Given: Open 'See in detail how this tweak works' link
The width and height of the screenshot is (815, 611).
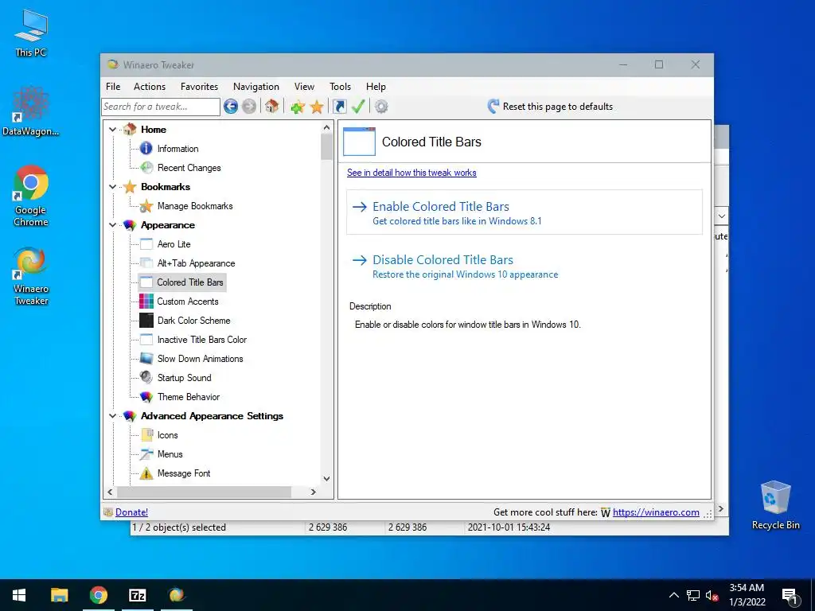Looking at the screenshot, I should point(411,173).
